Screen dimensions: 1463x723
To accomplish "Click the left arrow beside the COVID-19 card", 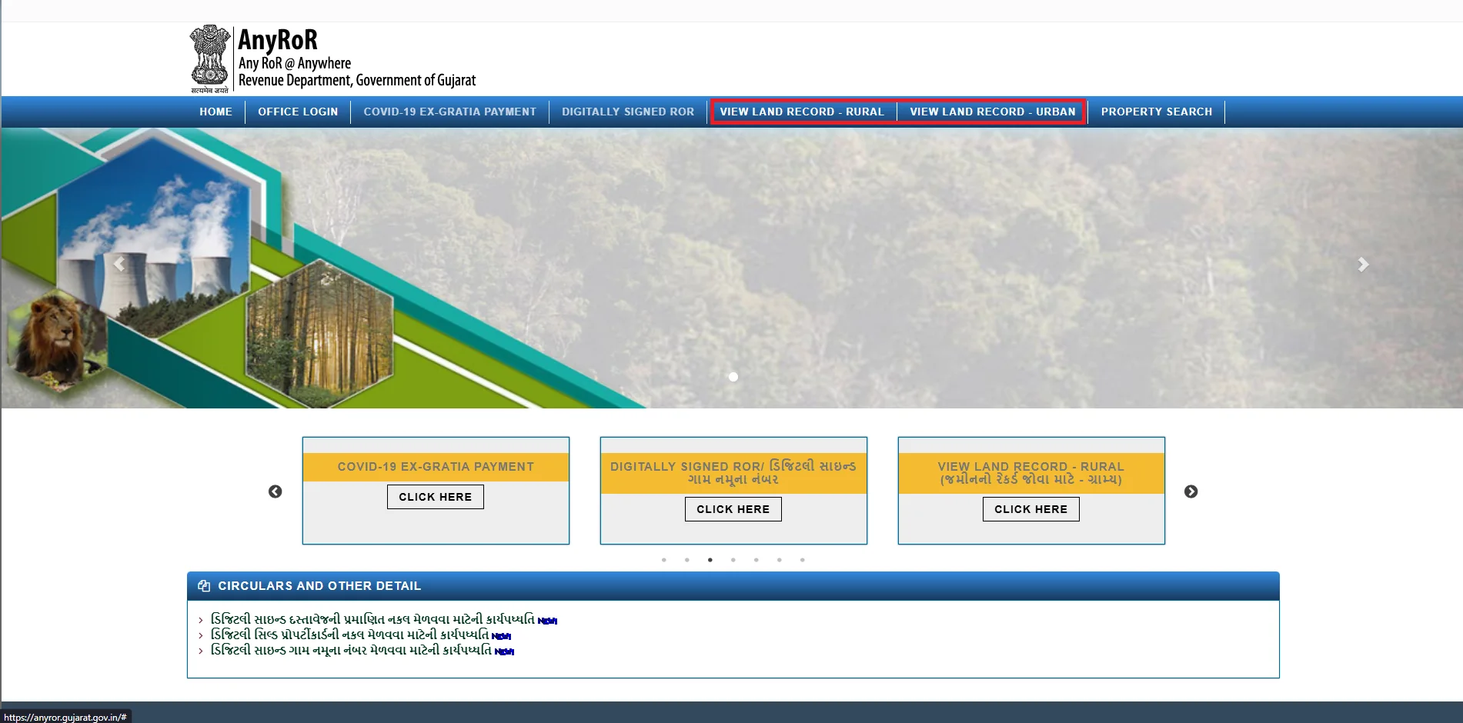I will [x=274, y=491].
